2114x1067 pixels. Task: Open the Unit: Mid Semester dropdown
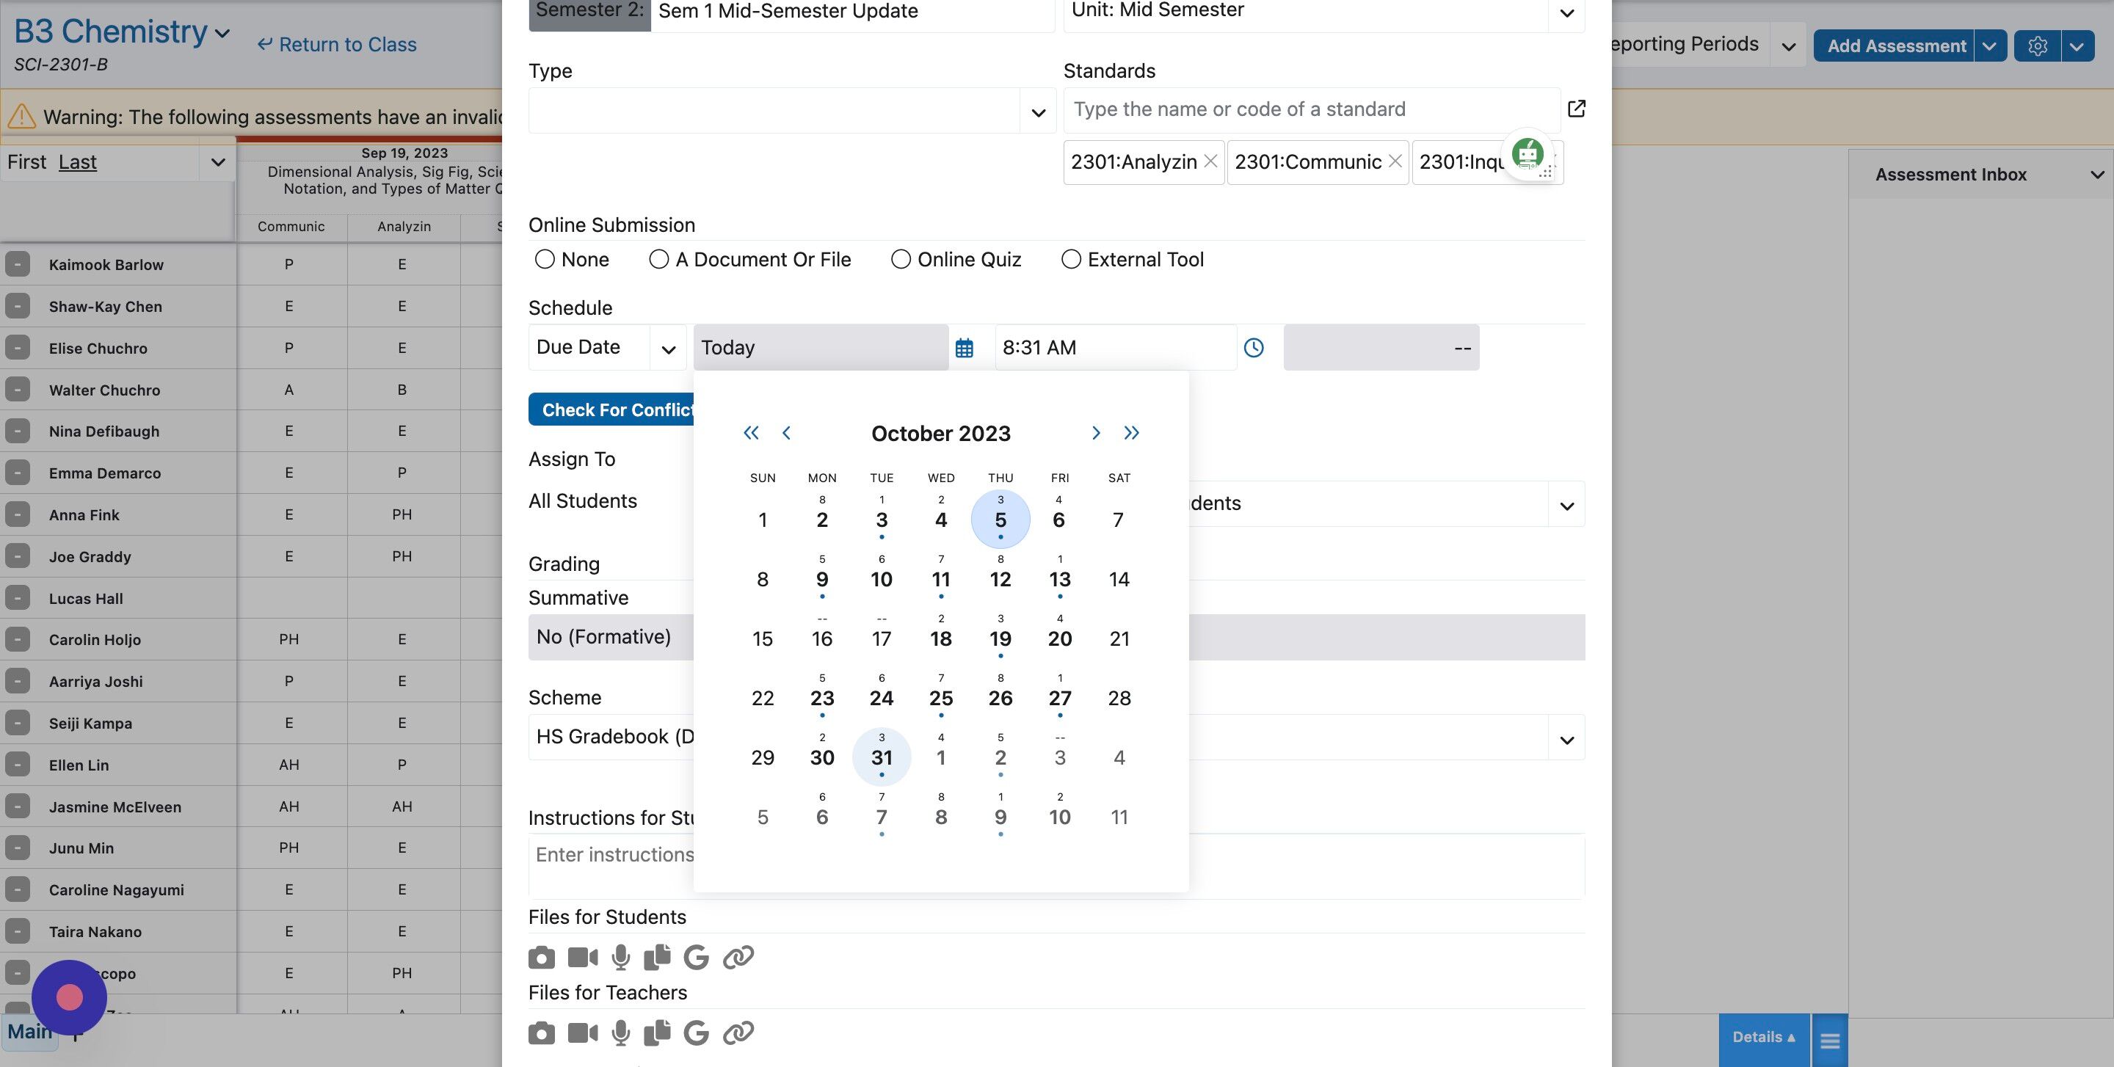[1566, 13]
